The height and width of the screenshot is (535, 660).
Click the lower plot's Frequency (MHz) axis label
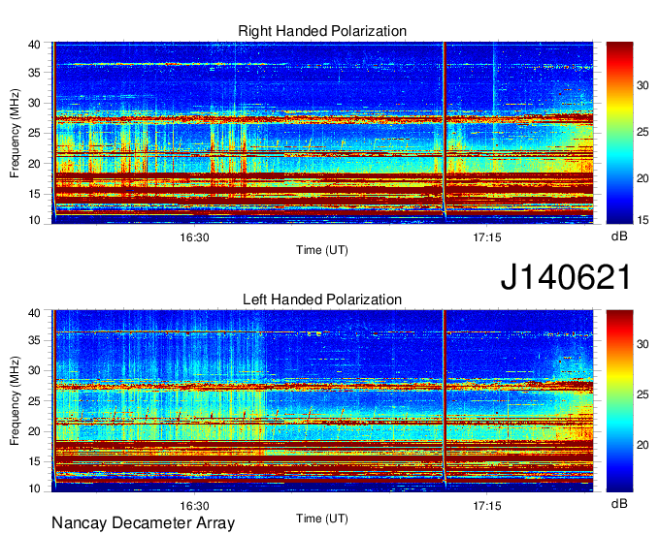click(15, 401)
